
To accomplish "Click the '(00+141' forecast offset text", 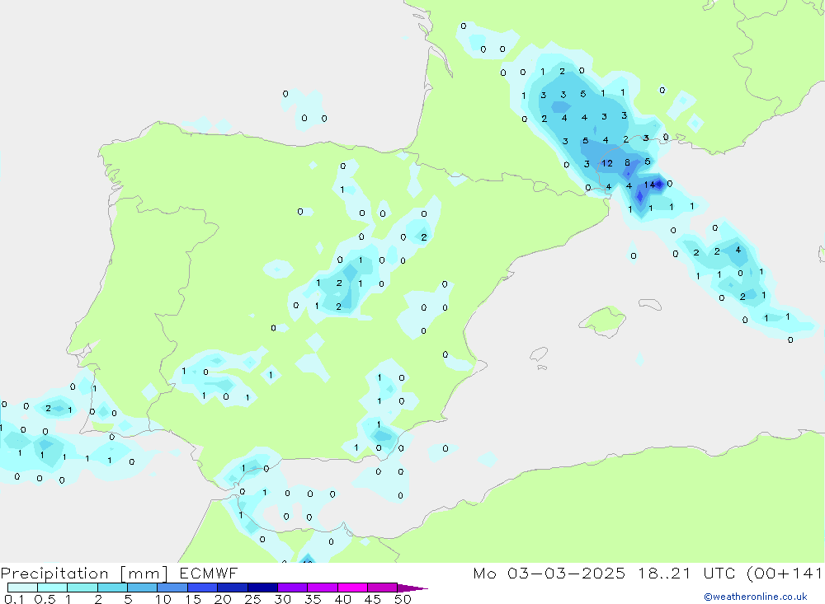I will [785, 574].
